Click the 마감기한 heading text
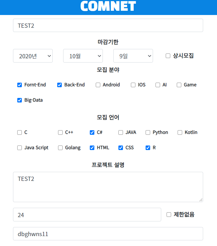This screenshot has width=217, height=246. (x=108, y=42)
